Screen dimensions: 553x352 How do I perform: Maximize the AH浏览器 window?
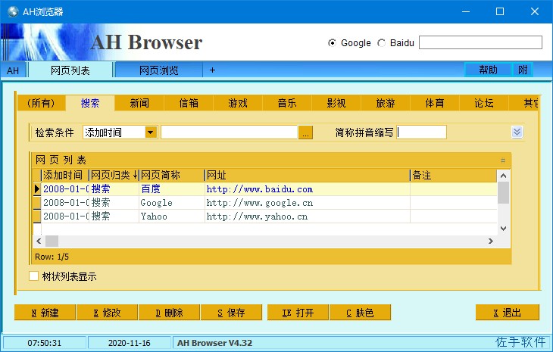click(500, 11)
